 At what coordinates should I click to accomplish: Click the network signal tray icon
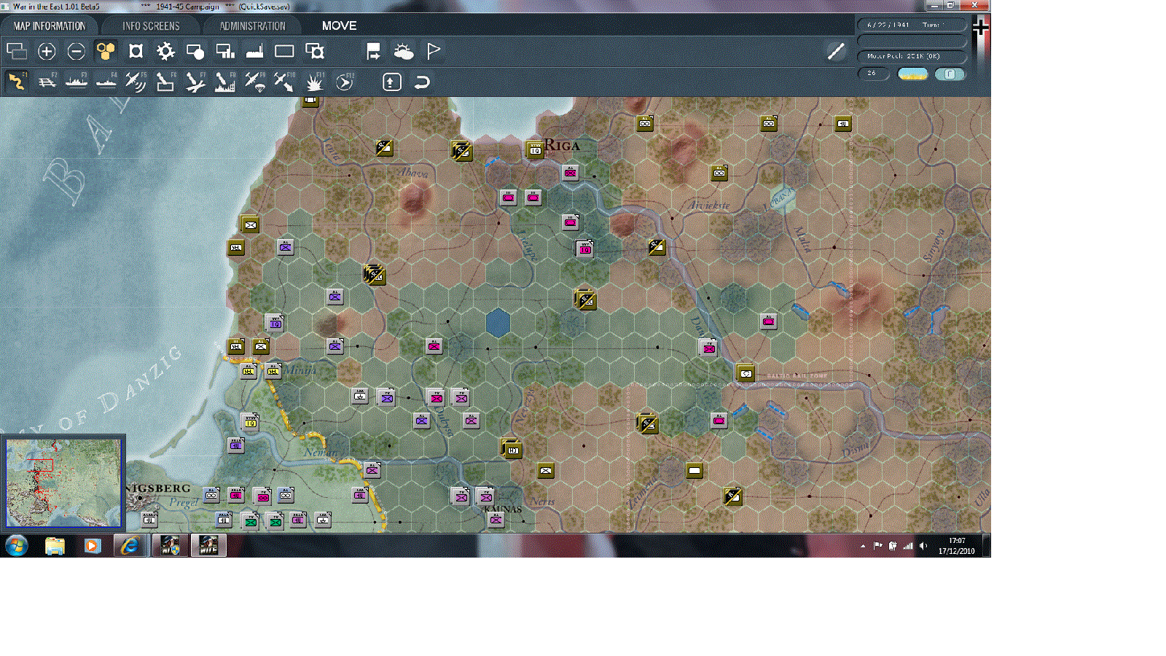click(x=908, y=546)
